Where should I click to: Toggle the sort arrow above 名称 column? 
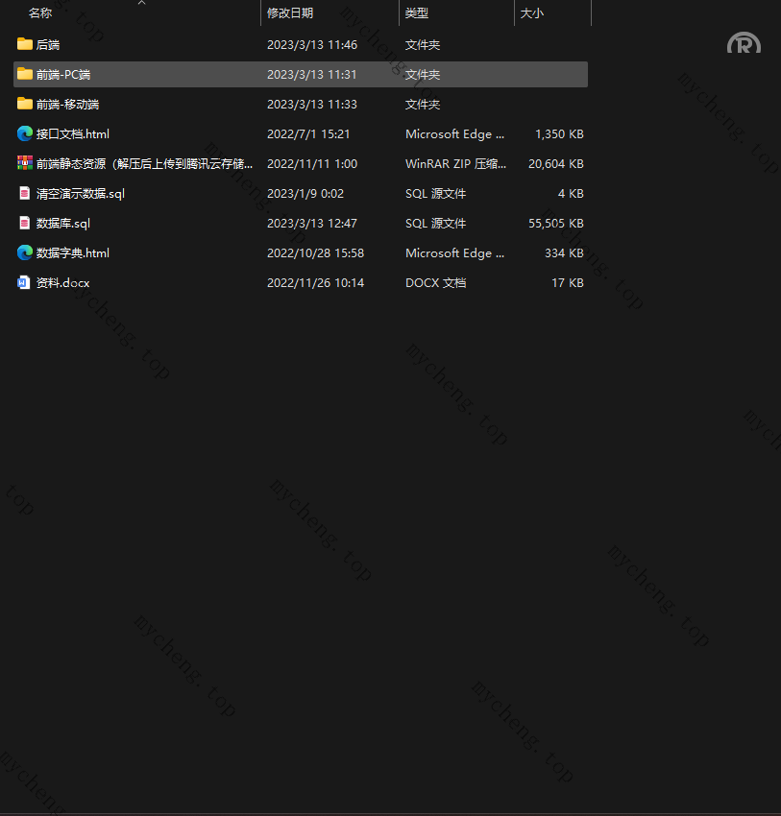pos(141,3)
